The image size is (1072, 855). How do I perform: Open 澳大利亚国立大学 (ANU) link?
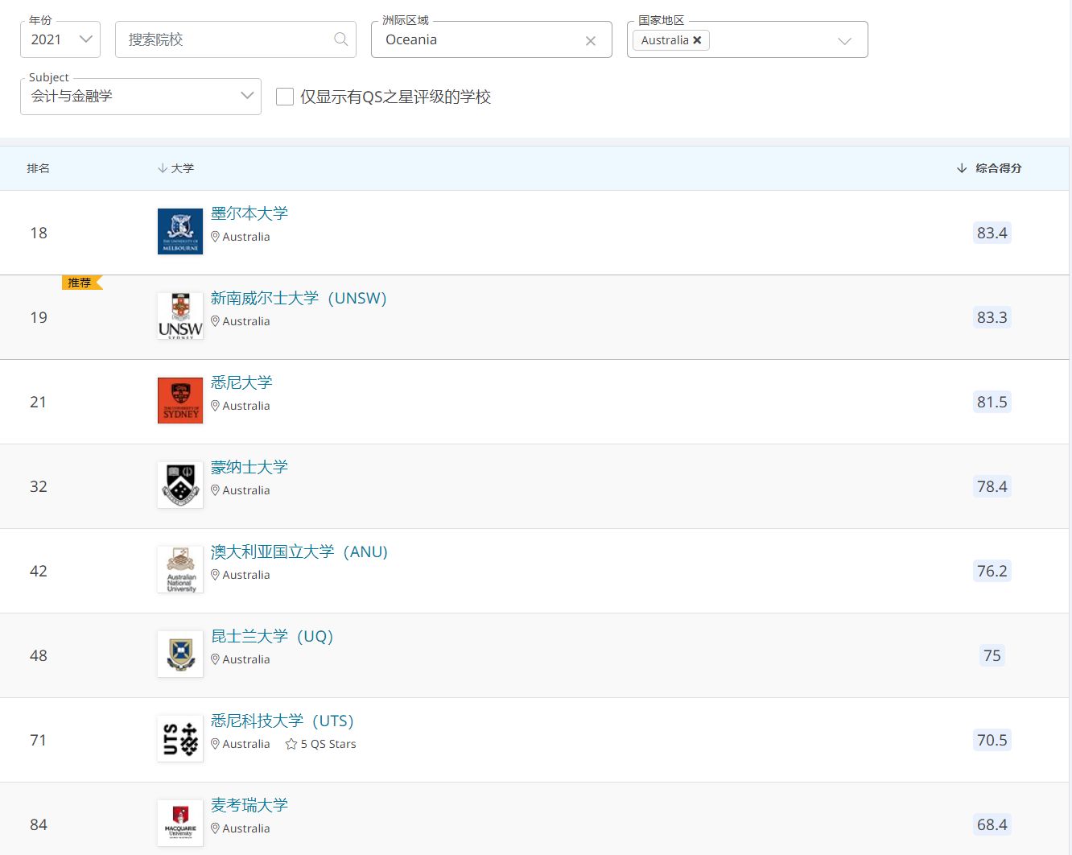tap(299, 551)
